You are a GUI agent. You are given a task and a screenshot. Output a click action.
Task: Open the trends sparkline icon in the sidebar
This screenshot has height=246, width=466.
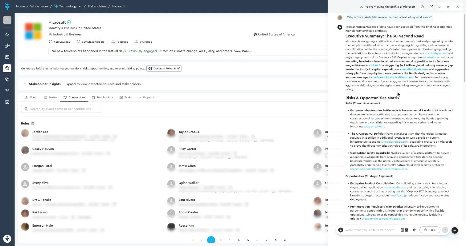pyautogui.click(x=7, y=35)
